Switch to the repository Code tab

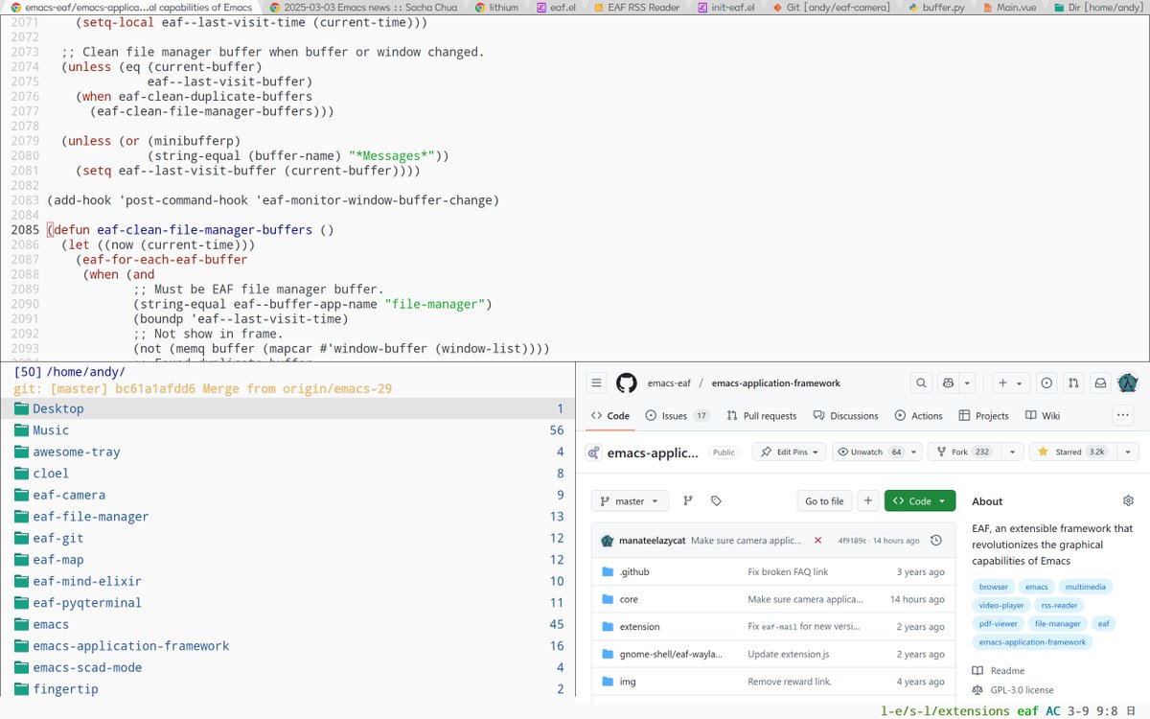610,416
